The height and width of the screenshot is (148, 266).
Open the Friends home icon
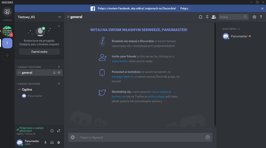[x=7, y=12]
